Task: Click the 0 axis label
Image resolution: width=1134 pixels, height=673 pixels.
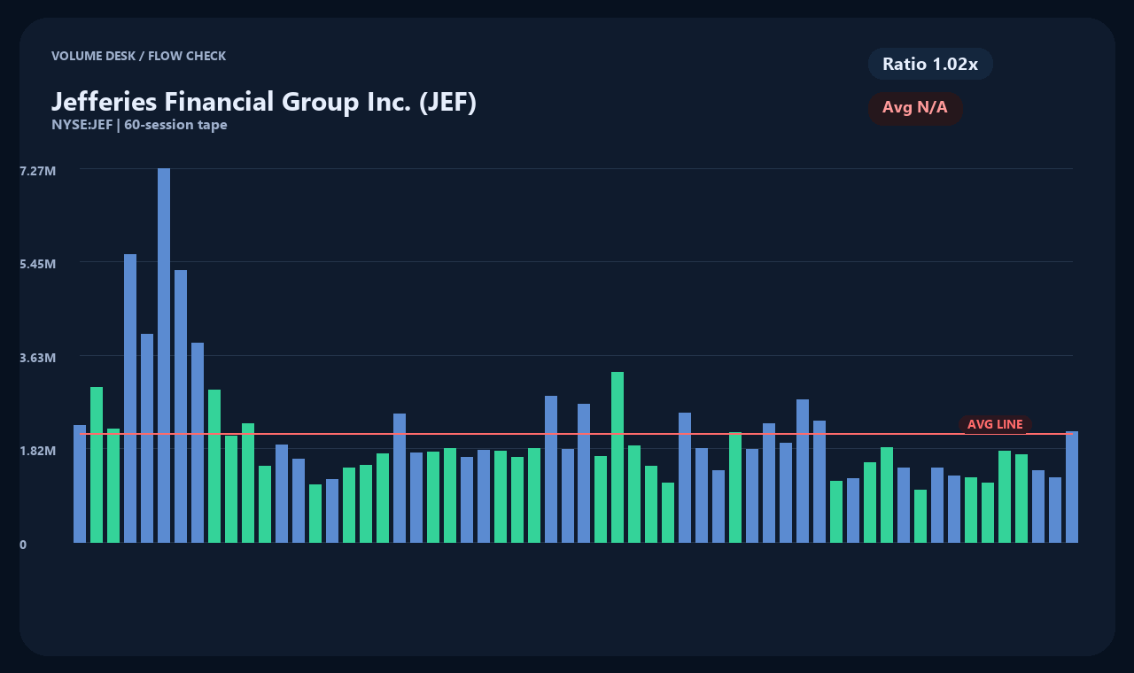Action: [x=23, y=545]
